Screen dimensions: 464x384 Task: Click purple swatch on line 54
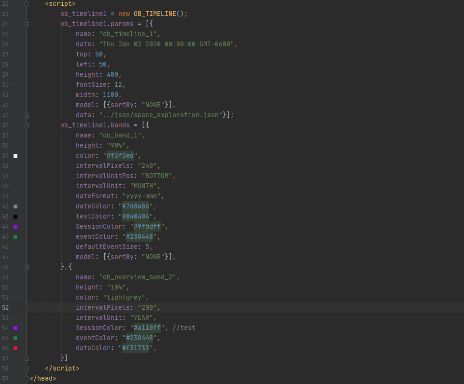point(15,328)
